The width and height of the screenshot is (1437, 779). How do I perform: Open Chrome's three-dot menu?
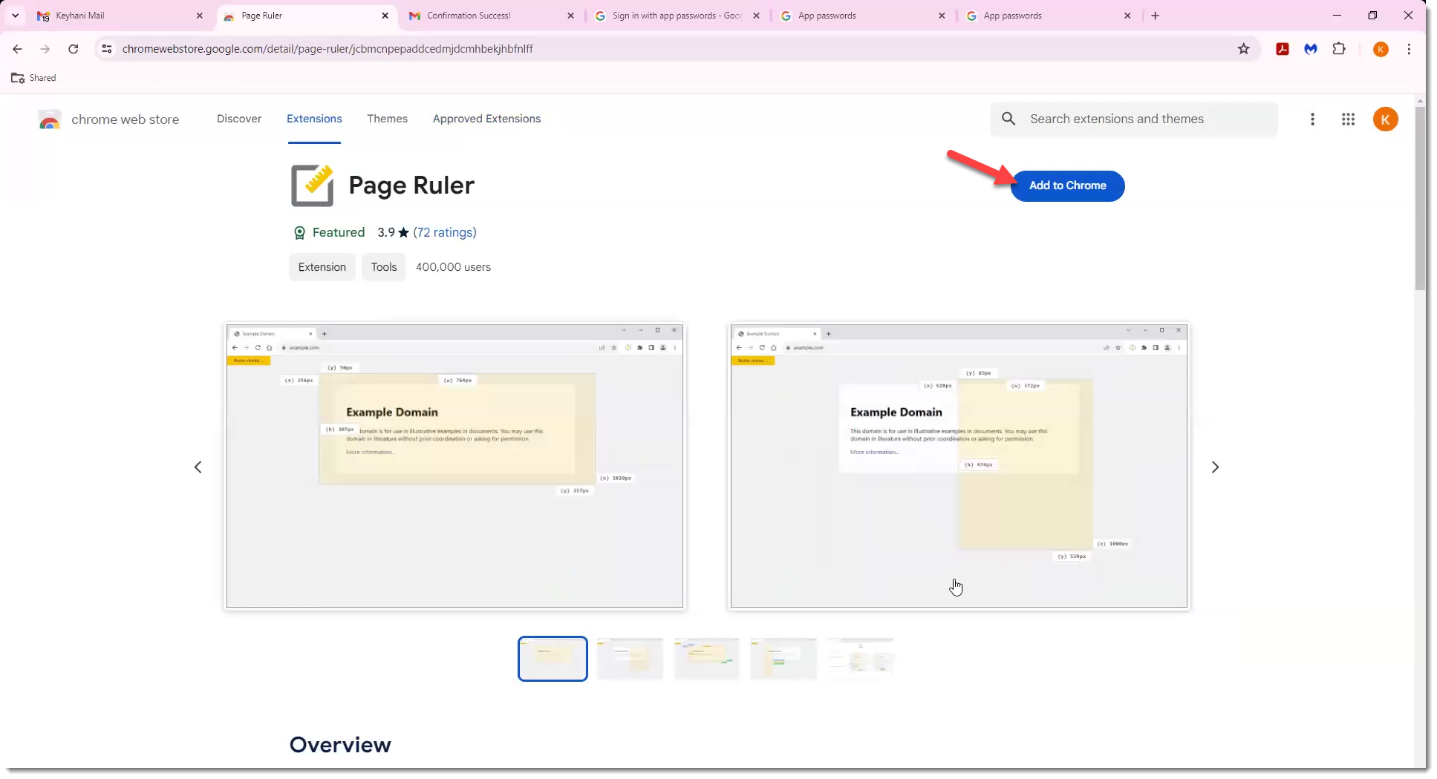point(1409,49)
